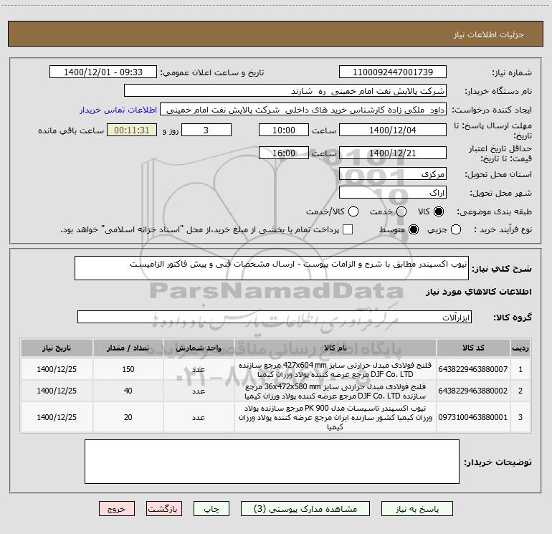Viewport: 552px width, 534px height.
Task: Click the تعداد / مقدار column header
Action: (128, 348)
